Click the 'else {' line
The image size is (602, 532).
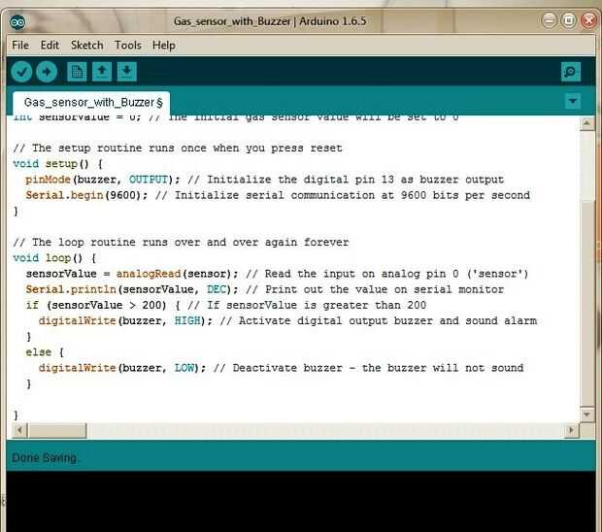pos(45,352)
